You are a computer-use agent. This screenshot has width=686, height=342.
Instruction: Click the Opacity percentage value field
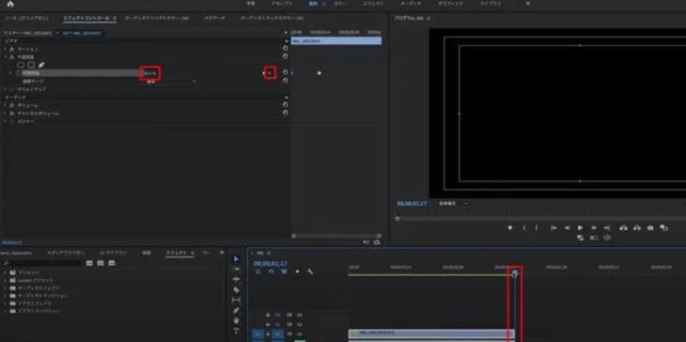(150, 73)
